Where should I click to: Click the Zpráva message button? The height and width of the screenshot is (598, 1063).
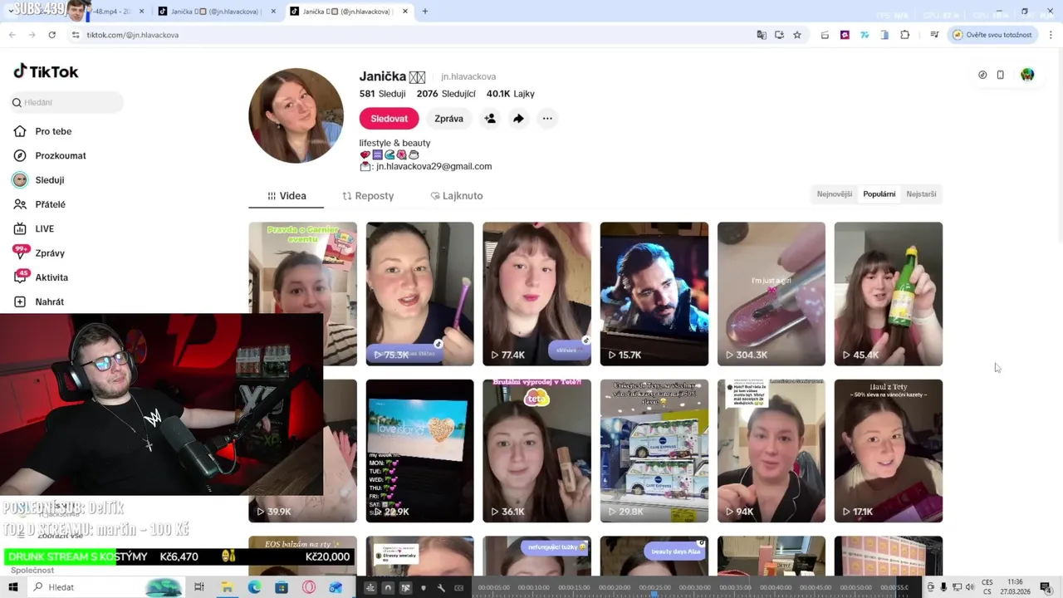coord(448,119)
